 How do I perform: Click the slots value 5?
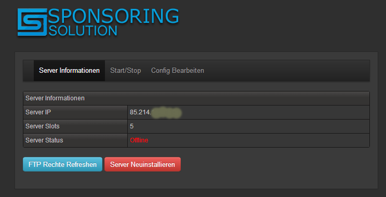(132, 126)
